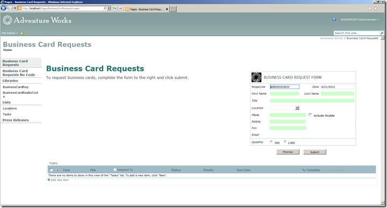Screen dimensions: 387x208
Task: Check the Include Mobile checkbox
Action: point(310,115)
